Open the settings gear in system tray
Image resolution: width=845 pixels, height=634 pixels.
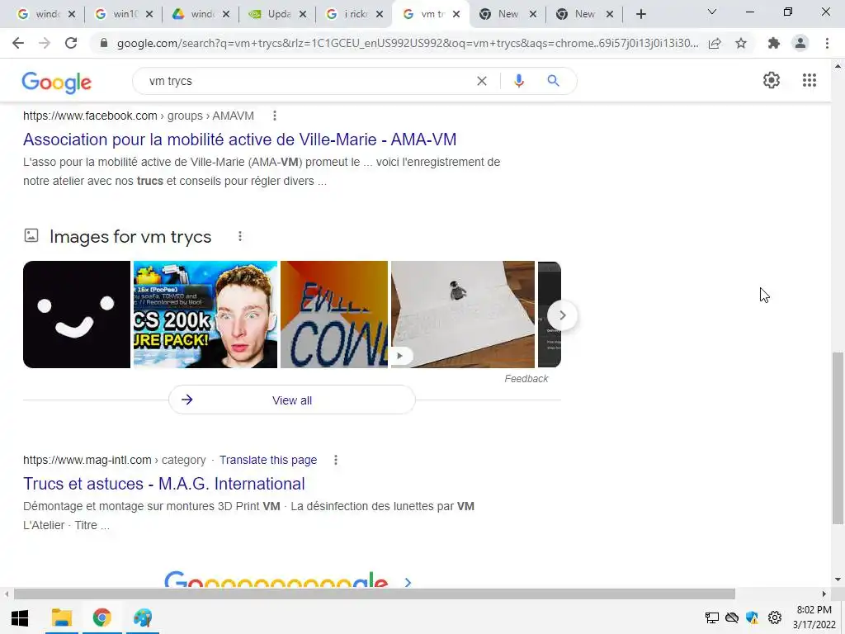pos(774,617)
